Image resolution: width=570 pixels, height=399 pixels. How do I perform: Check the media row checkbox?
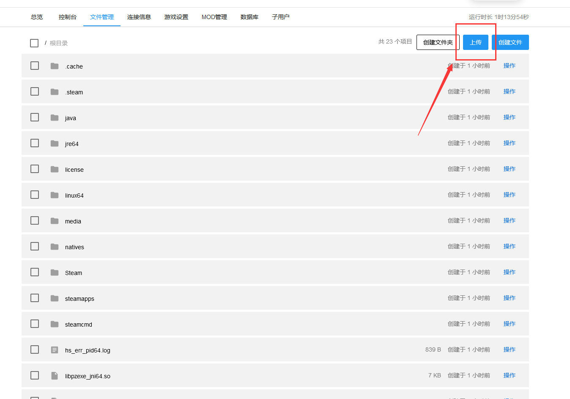35,220
